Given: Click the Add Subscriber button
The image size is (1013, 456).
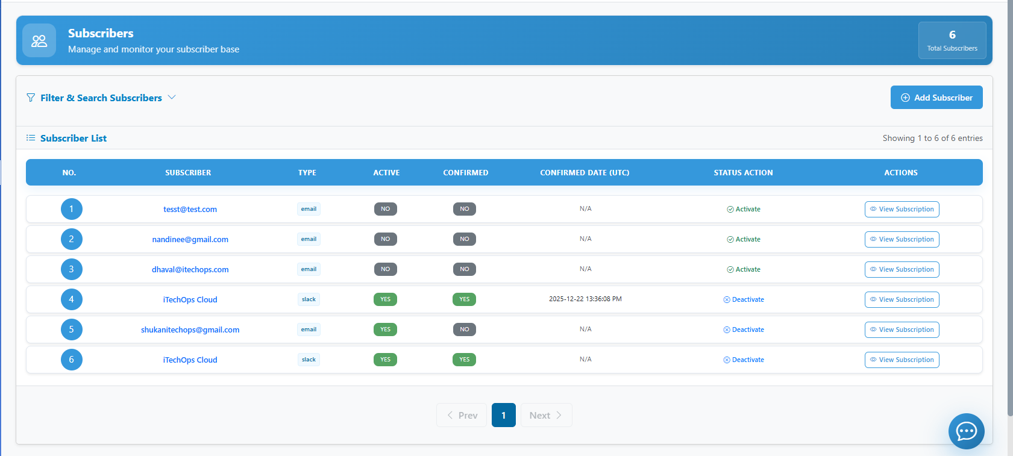Looking at the screenshot, I should click(x=936, y=98).
